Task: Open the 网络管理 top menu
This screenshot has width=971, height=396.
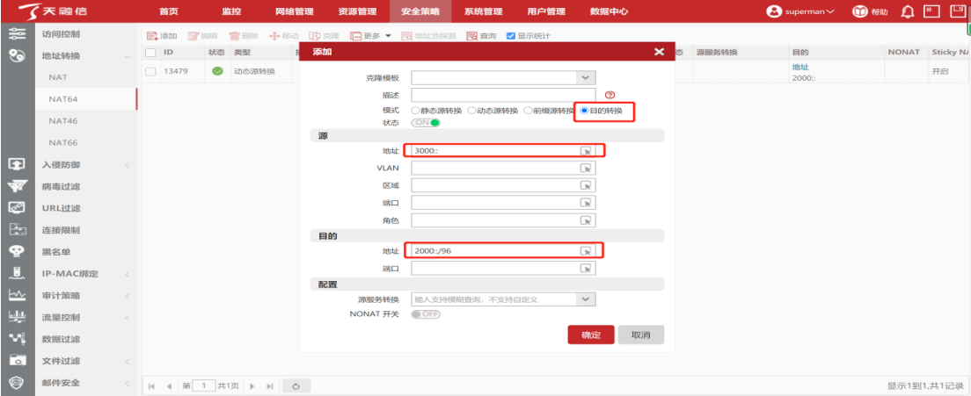Action: (x=294, y=11)
